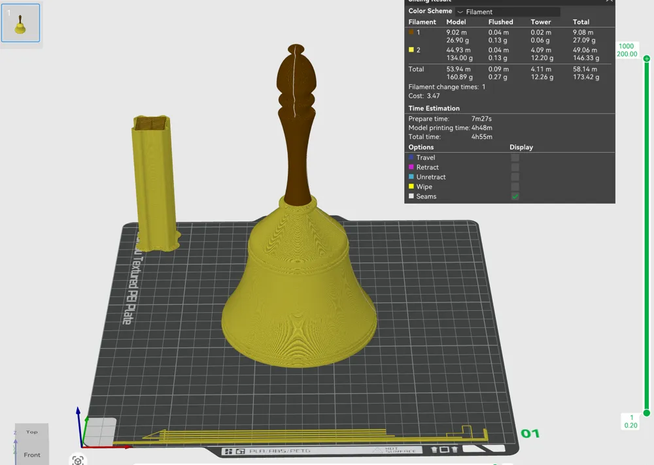The width and height of the screenshot is (654, 465).
Task: Click the Flushed column header
Action: 500,22
